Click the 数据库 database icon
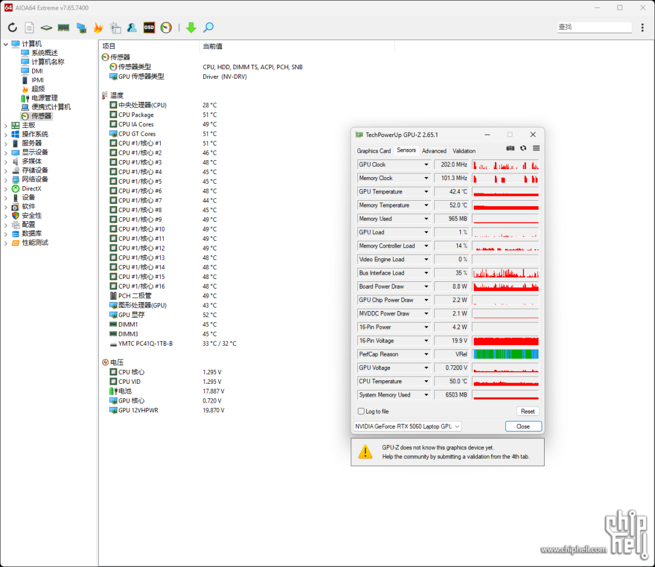655x567 pixels. tap(15, 233)
